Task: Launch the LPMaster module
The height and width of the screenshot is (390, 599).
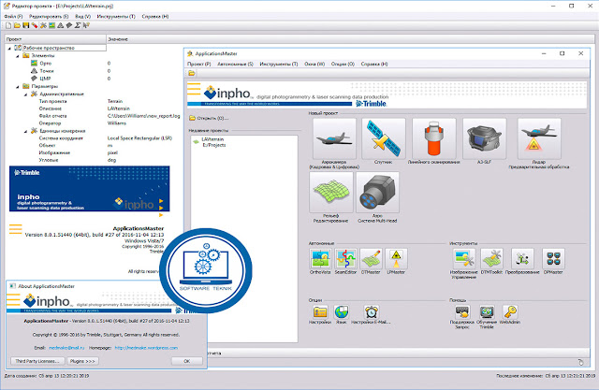Action: [396, 258]
